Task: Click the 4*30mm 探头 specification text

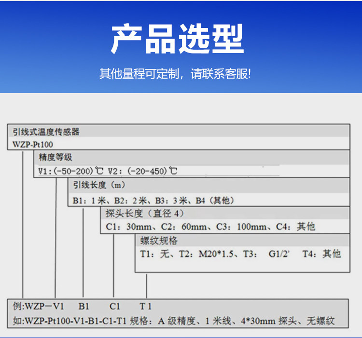Action: tap(269, 321)
